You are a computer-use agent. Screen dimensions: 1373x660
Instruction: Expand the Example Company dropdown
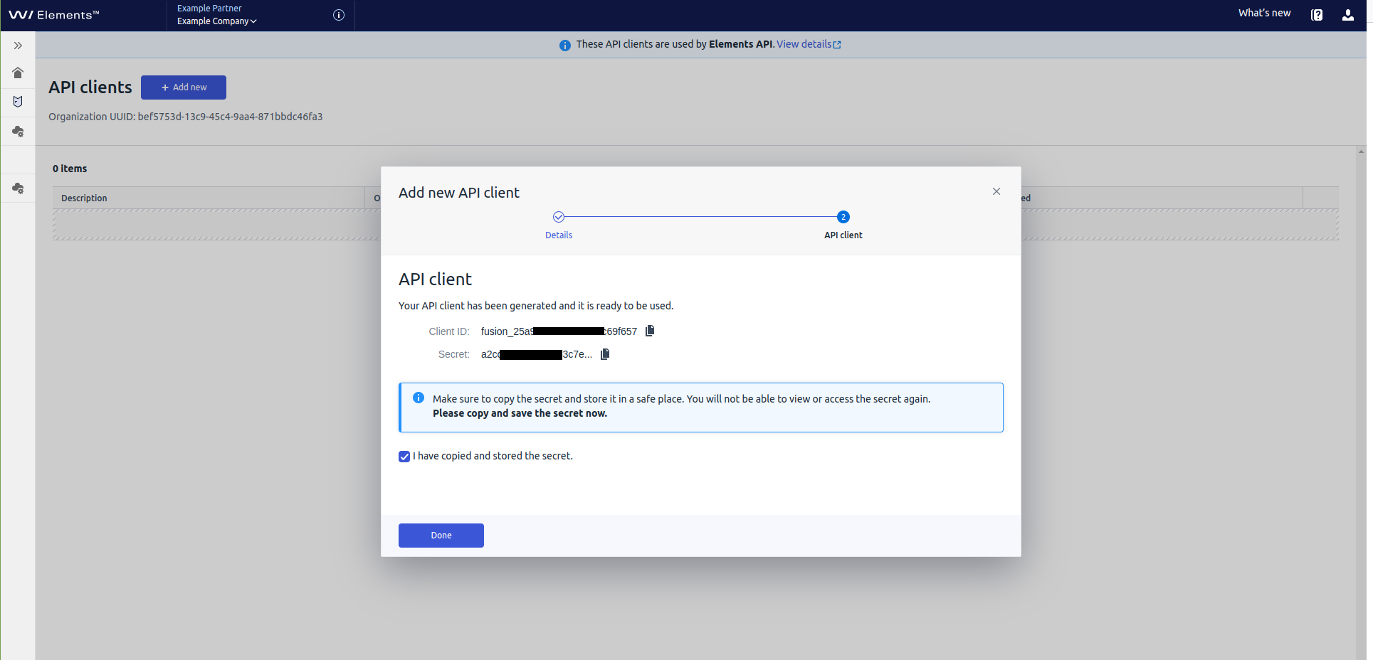[x=216, y=21]
